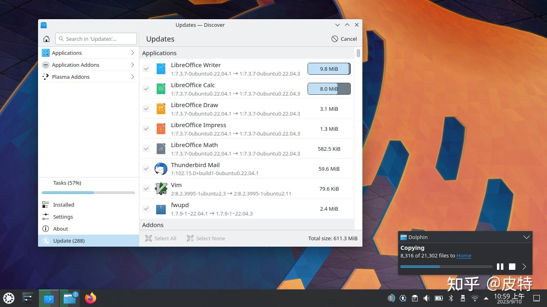The width and height of the screenshot is (547, 307).
Task: Toggle the Vim update checkbox
Action: click(146, 188)
